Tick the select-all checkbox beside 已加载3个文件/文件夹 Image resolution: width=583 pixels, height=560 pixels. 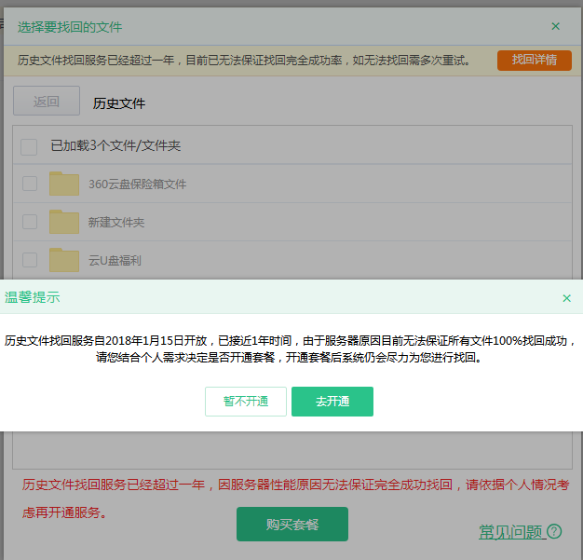coord(29,146)
